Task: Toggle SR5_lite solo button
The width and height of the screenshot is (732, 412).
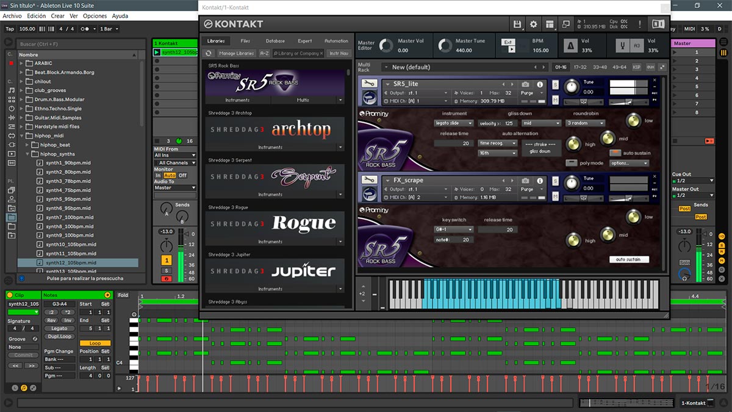Action: point(556,84)
